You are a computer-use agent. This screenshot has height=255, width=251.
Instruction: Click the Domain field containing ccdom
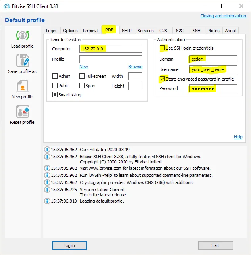click(213, 59)
